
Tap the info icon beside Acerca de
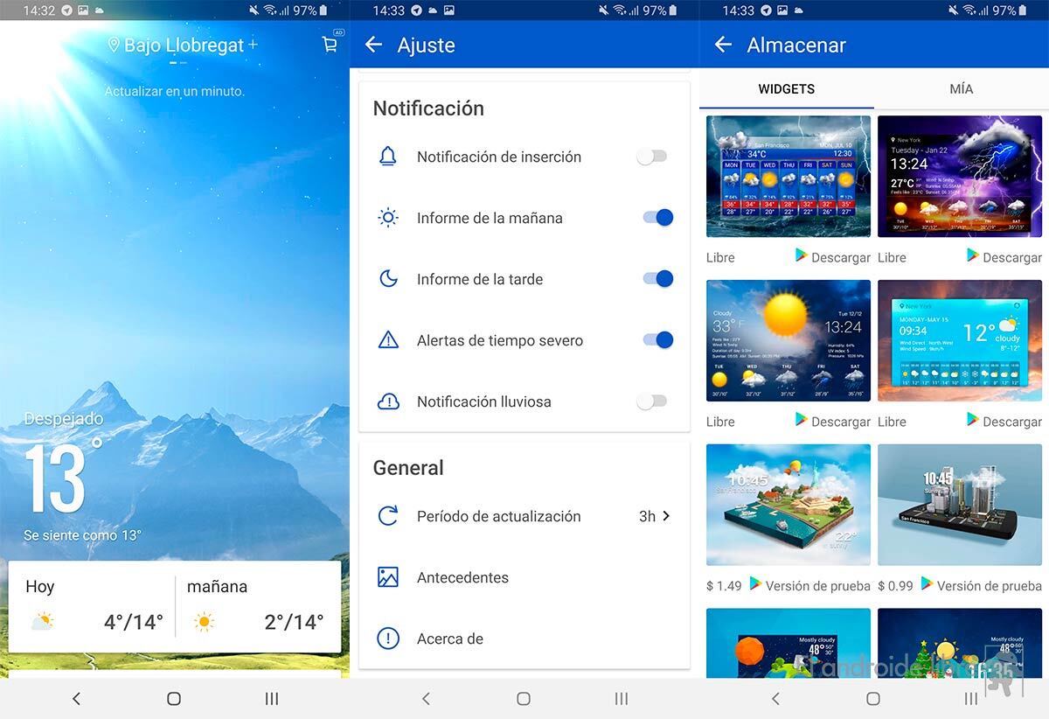387,639
